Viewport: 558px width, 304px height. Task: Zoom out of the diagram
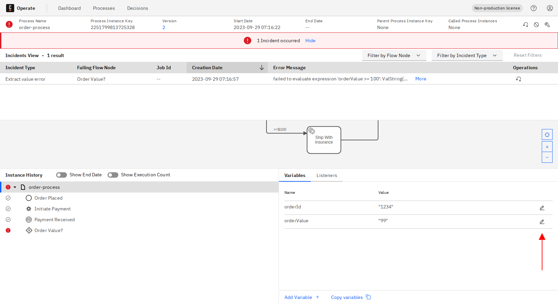(547, 157)
